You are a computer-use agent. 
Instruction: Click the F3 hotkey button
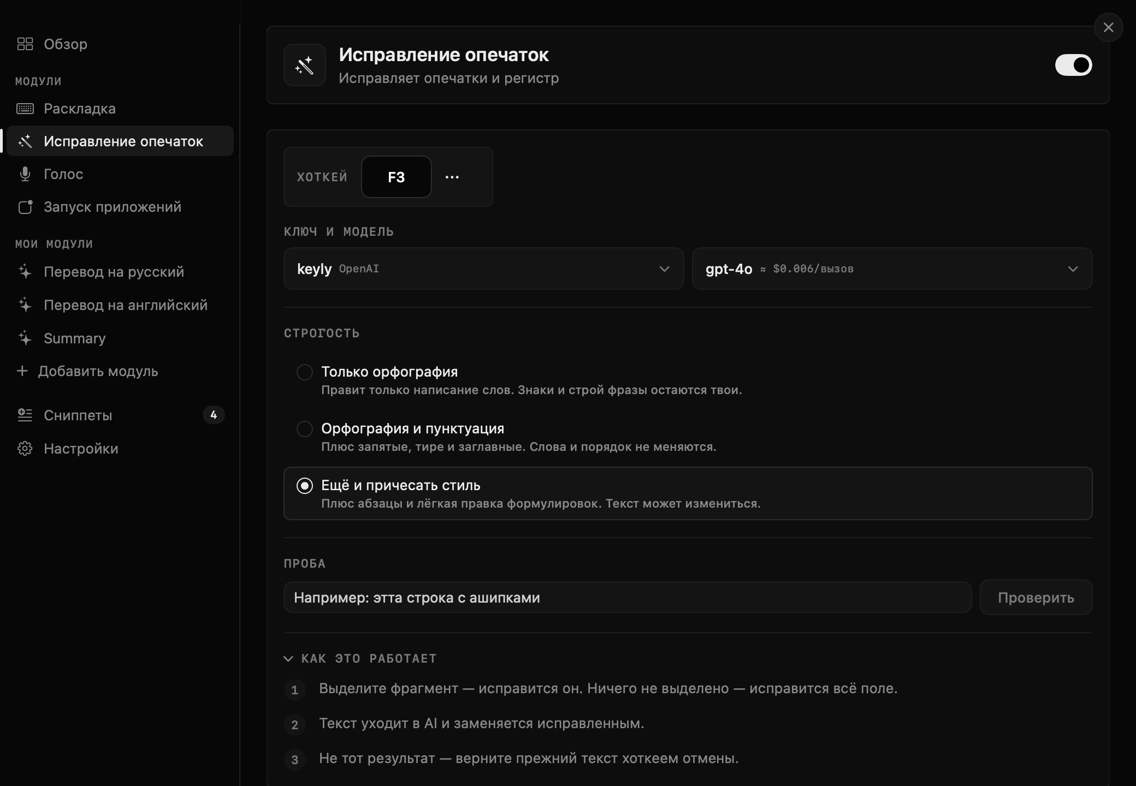click(x=397, y=177)
